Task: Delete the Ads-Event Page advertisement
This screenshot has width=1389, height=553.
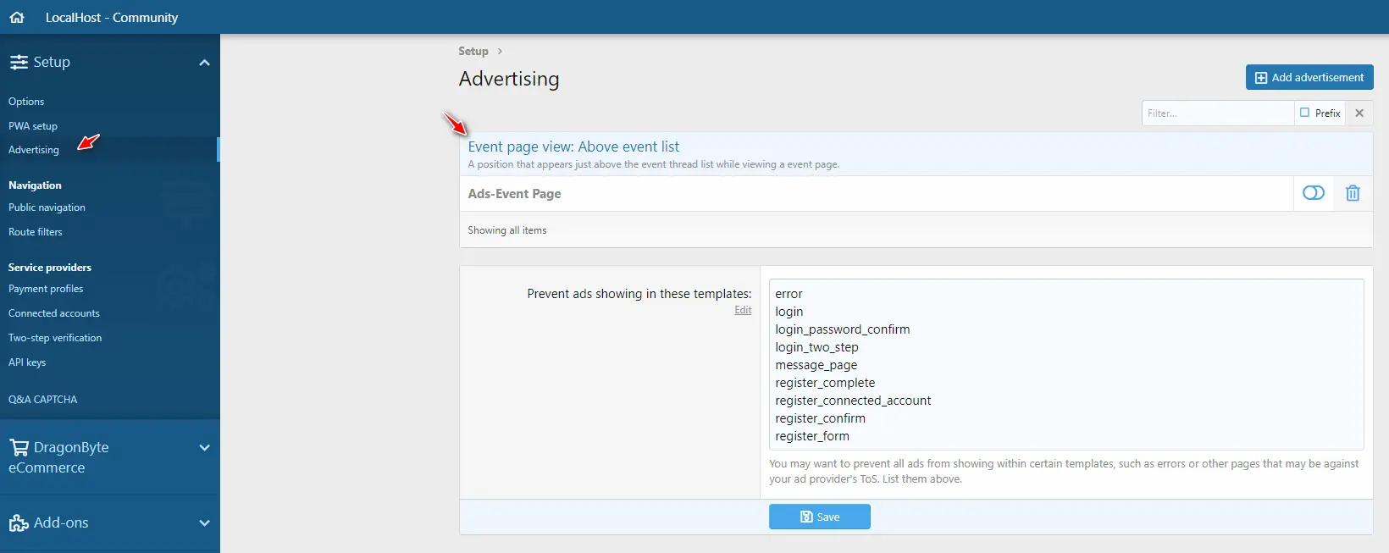Action: pos(1353,193)
